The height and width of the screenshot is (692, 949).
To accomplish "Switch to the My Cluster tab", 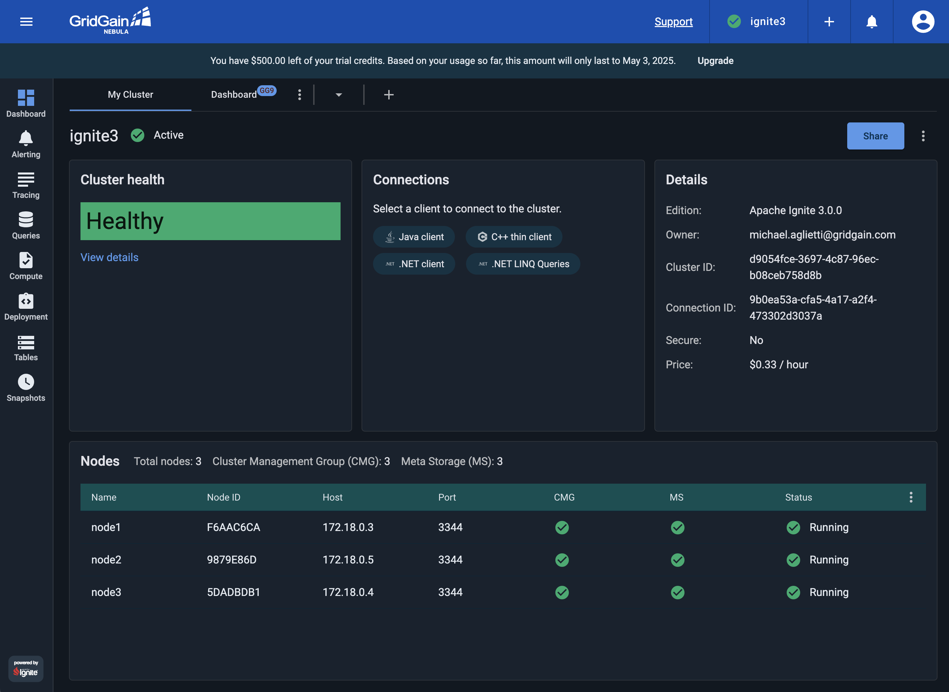I will coord(130,94).
